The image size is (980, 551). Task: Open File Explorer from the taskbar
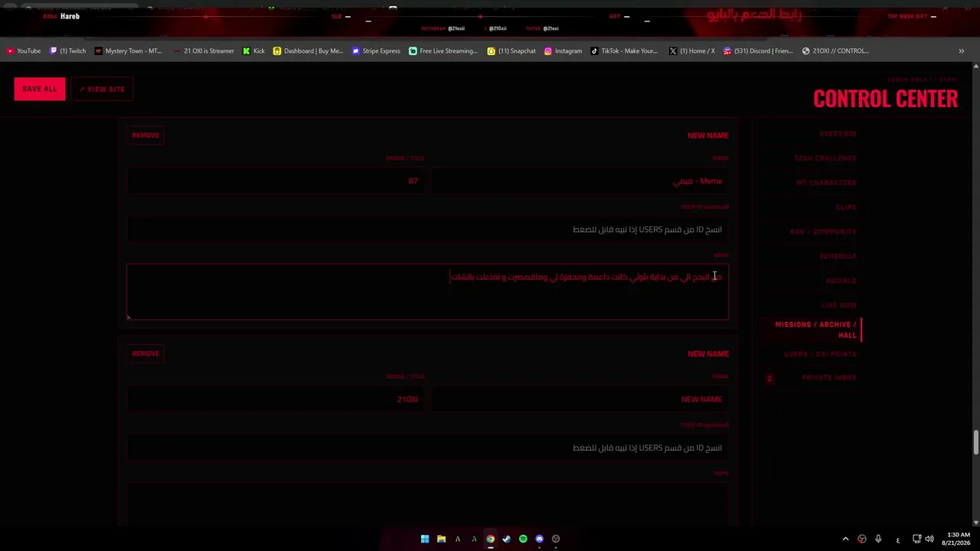(x=441, y=539)
